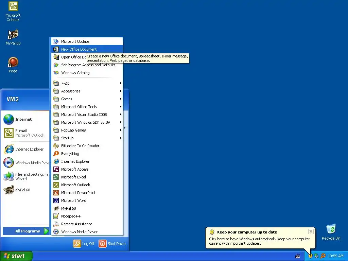The height and width of the screenshot is (261, 348).
Task: Expand the PopCap Games folder
Action: click(87, 130)
